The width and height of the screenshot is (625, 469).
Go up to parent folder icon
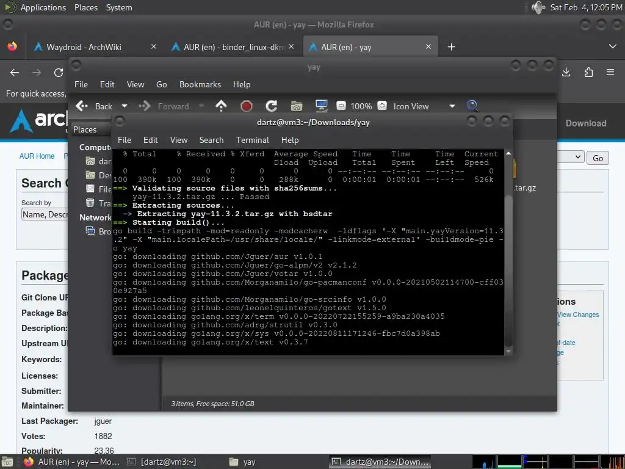221,106
